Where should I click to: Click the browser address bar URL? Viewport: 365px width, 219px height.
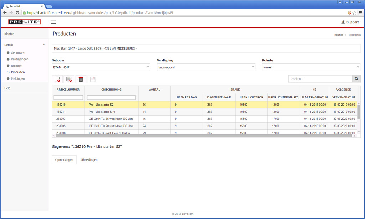(x=100, y=13)
